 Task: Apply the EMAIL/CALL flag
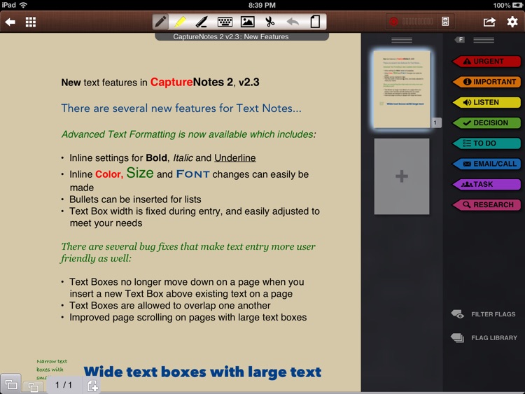(x=486, y=164)
